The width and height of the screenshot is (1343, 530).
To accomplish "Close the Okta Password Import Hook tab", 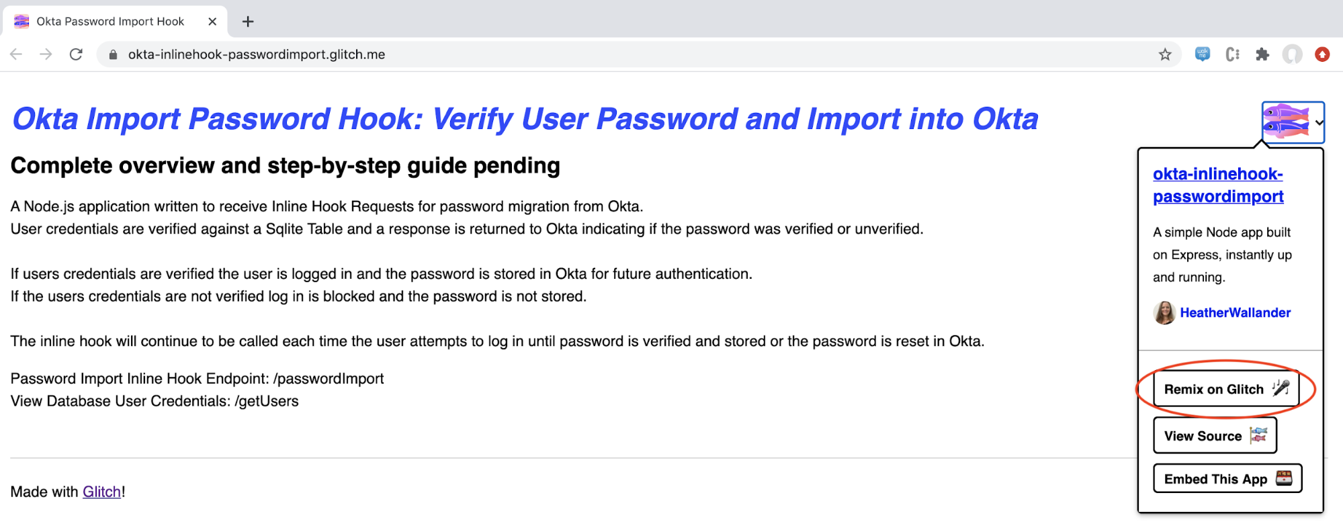I will pos(212,21).
